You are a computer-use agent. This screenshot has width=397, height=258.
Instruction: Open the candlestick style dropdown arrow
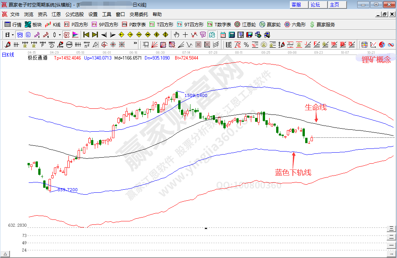(x=59, y=35)
